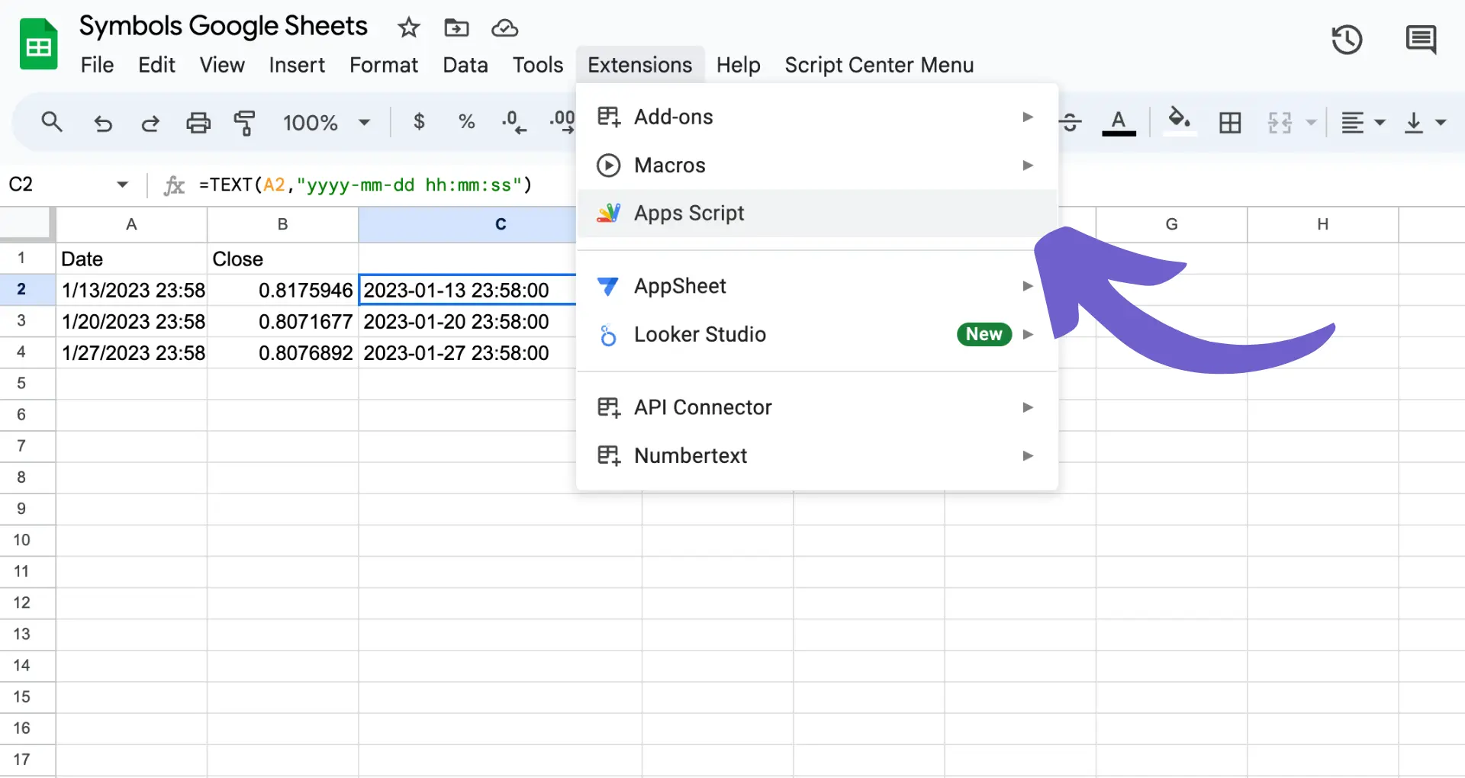Screen dimensions: 1465x778
Task: Increase decimal places
Action: pyautogui.click(x=562, y=122)
